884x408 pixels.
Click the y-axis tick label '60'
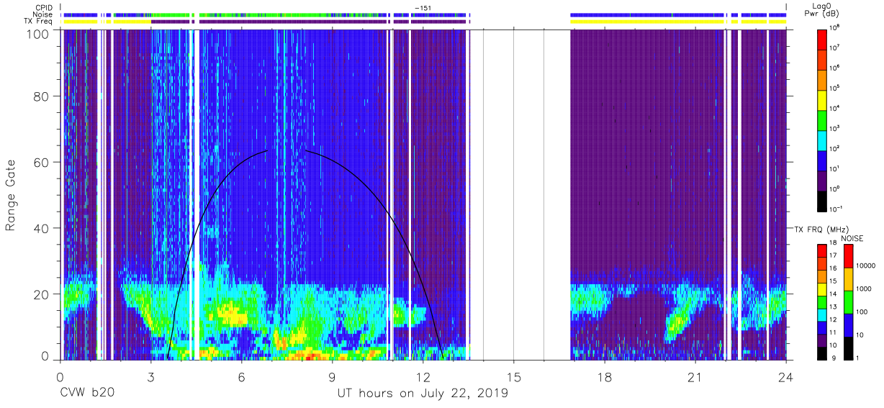(x=42, y=162)
